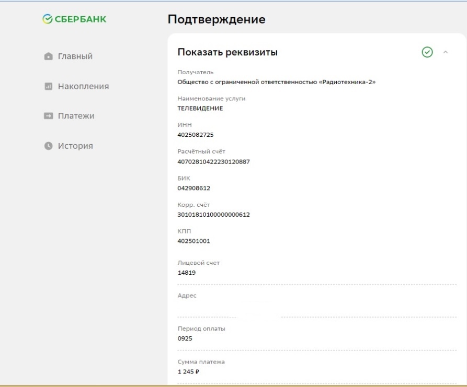Click the Показать реквизиты heading
Image resolution: width=467 pixels, height=387 pixels.
tap(227, 52)
